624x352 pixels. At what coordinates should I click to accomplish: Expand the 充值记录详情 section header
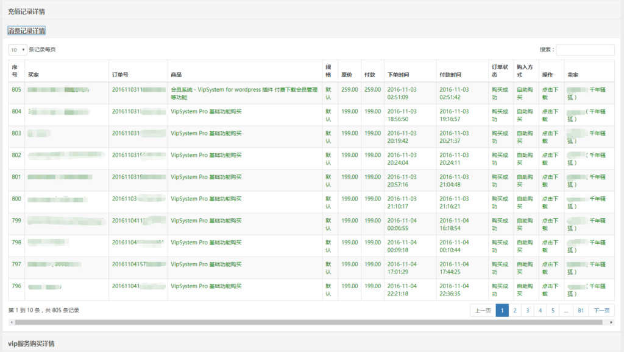tap(26, 12)
